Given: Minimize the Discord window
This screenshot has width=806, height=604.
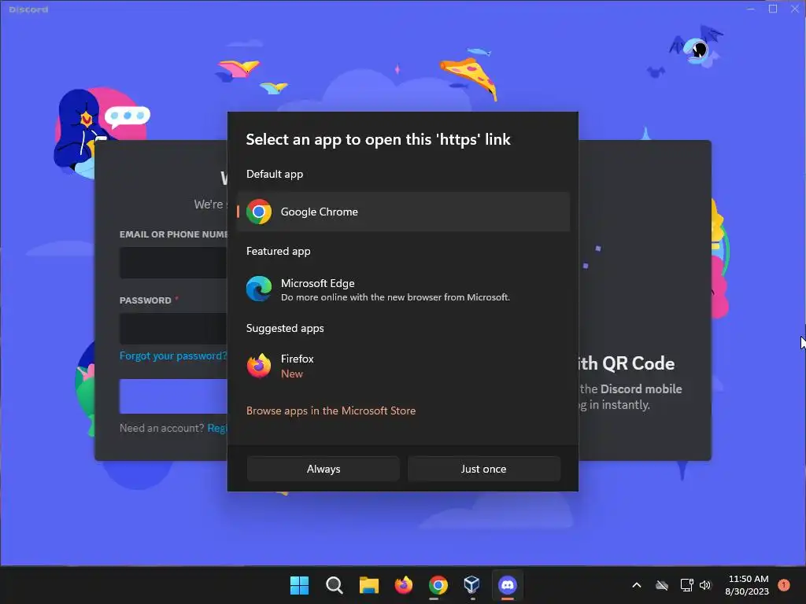Looking at the screenshot, I should pos(750,9).
